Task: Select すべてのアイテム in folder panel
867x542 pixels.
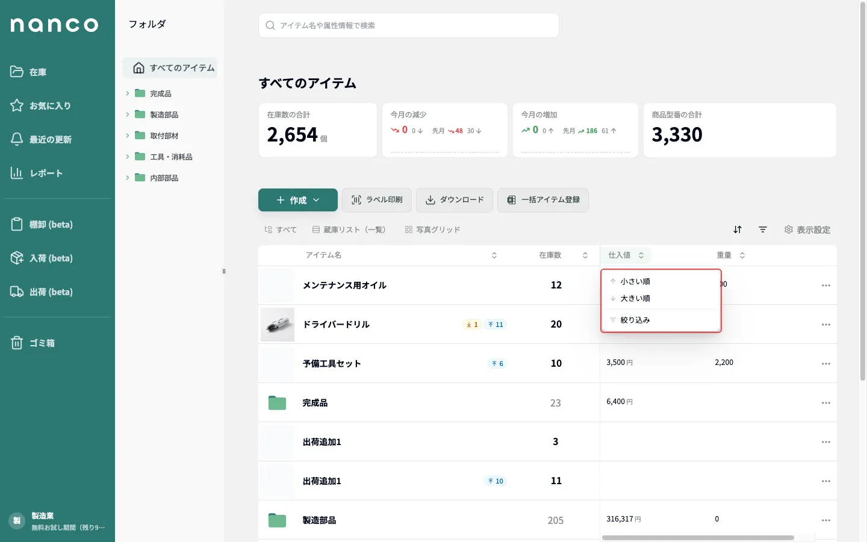Action: [170, 68]
